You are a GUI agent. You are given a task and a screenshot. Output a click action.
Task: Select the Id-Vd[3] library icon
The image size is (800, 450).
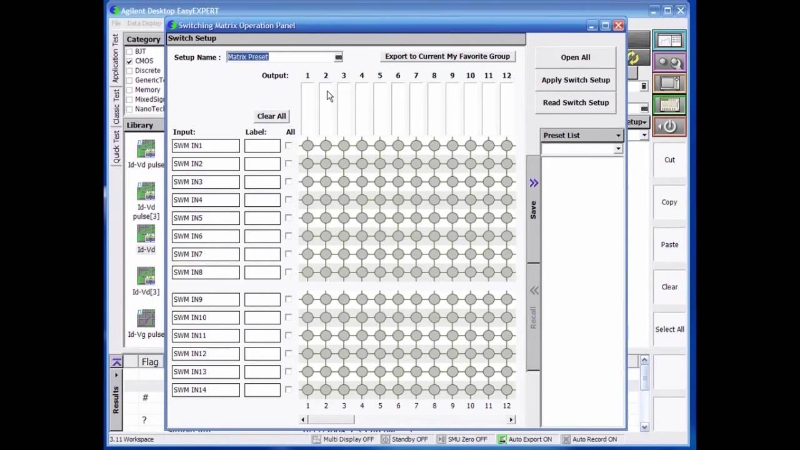click(x=146, y=276)
